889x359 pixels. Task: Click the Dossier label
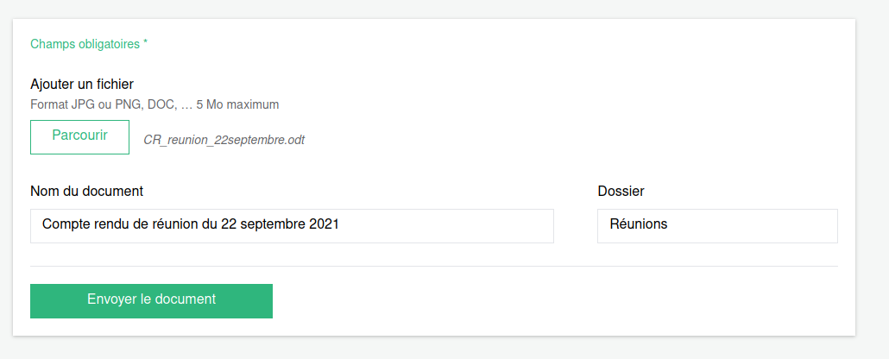tap(621, 191)
